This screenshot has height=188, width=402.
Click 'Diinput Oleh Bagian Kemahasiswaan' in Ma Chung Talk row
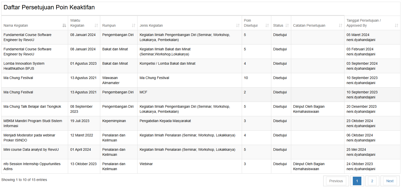[309, 109]
